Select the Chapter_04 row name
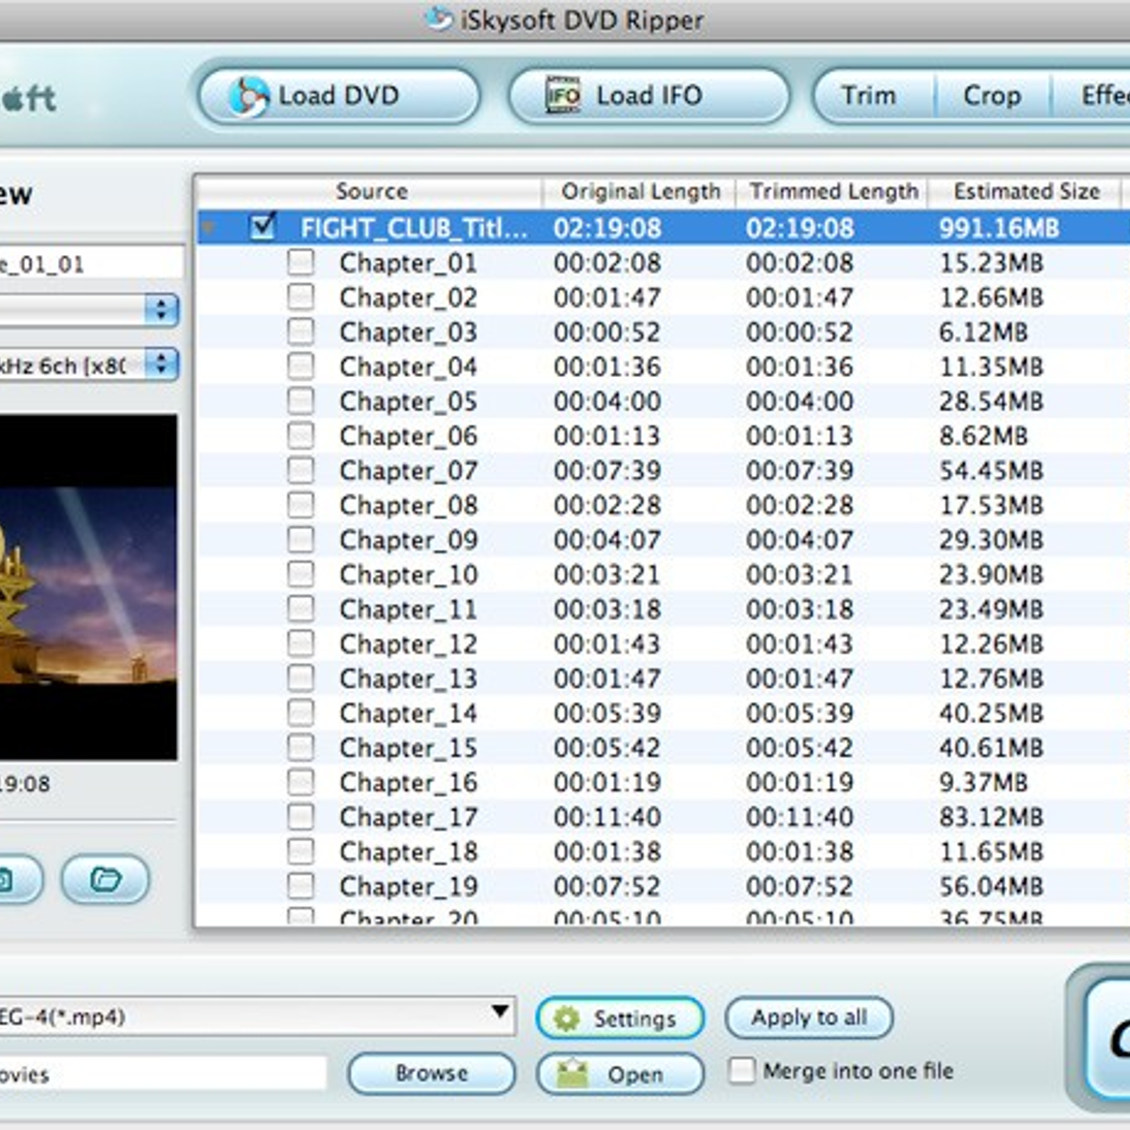Image resolution: width=1130 pixels, height=1130 pixels. (408, 367)
